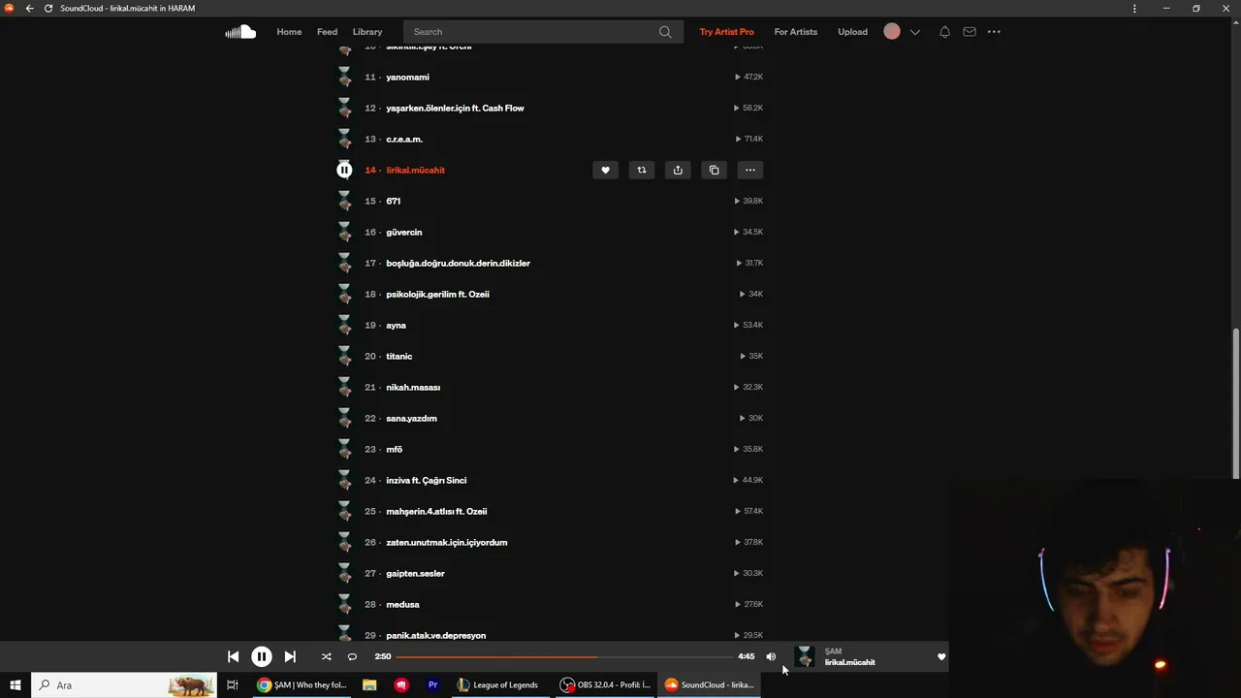The width and height of the screenshot is (1241, 698).
Task: Play the track c.r.e.a.m.
Action: click(x=404, y=139)
